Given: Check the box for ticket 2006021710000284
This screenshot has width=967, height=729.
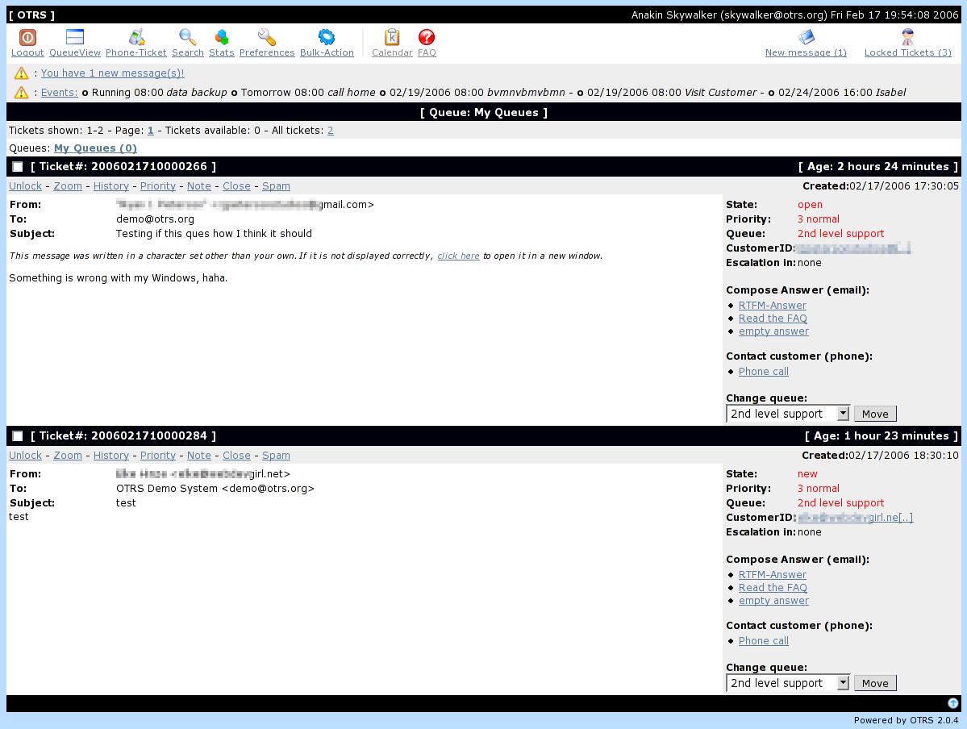Looking at the screenshot, I should click(18, 436).
